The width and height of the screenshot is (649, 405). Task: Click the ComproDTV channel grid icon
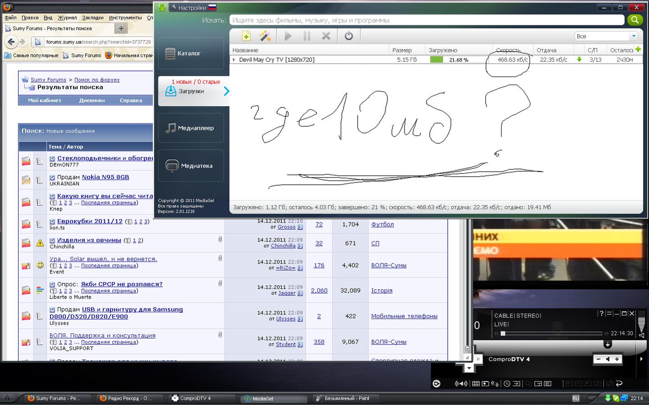point(476,384)
